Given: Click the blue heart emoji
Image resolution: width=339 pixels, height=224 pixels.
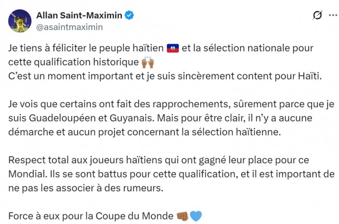Looking at the screenshot, I should [196, 216].
